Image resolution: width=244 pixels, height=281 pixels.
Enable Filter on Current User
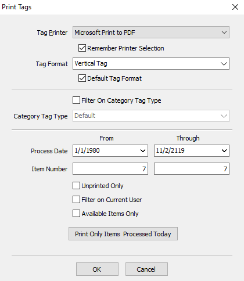click(x=76, y=200)
